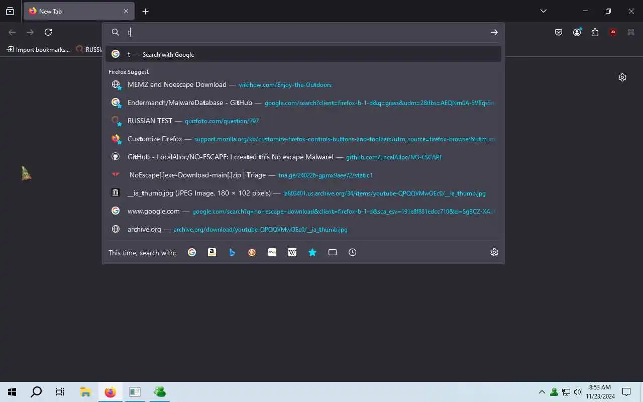Open New Tab page personalize gear
Screen dimensions: 643x402
point(622,77)
